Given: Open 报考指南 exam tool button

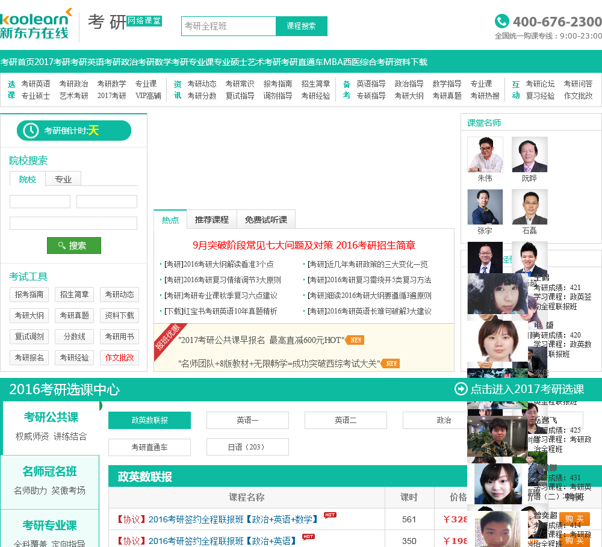Looking at the screenshot, I should pos(29,294).
